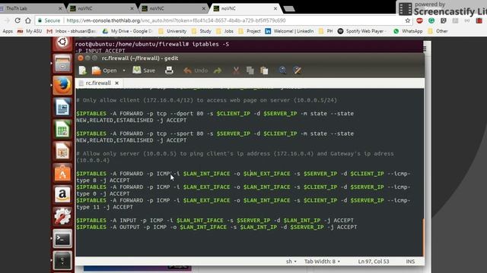487x273 pixels.
Task: Open a new browser tab
Action: click(289, 8)
